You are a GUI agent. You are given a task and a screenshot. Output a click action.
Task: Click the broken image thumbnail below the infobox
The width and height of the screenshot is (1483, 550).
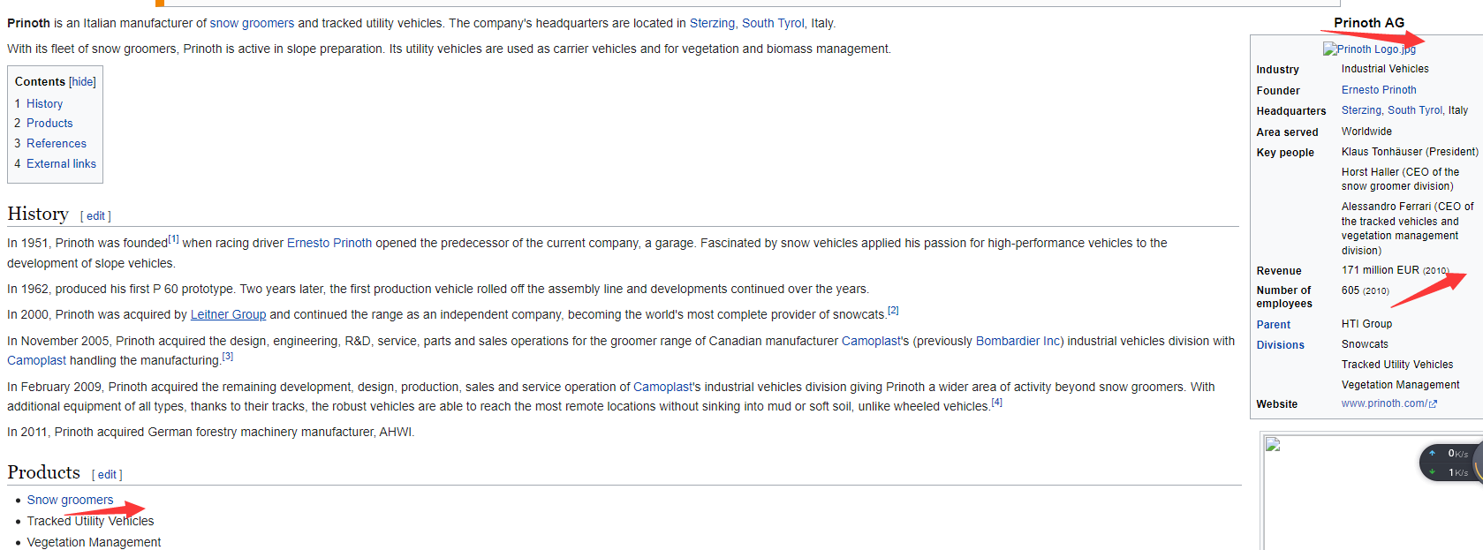(1273, 444)
